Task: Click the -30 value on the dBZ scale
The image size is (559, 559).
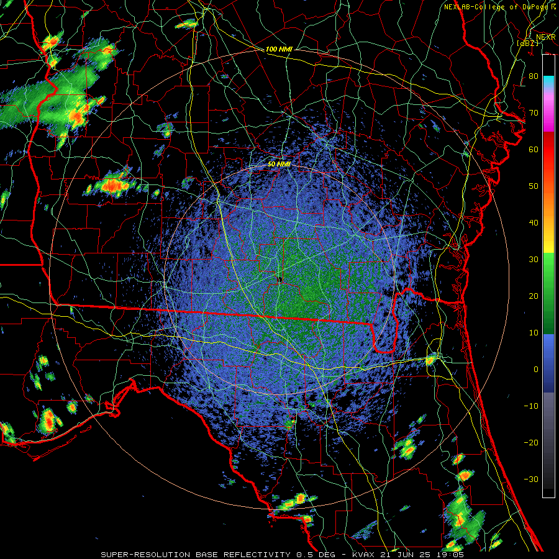Action: tap(531, 479)
